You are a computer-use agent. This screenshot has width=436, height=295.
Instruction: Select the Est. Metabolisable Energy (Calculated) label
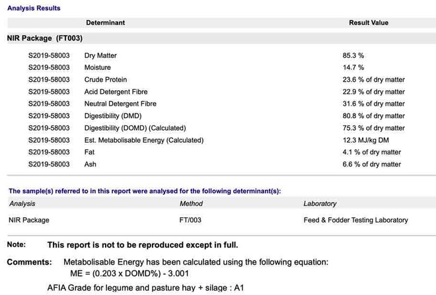pos(144,140)
